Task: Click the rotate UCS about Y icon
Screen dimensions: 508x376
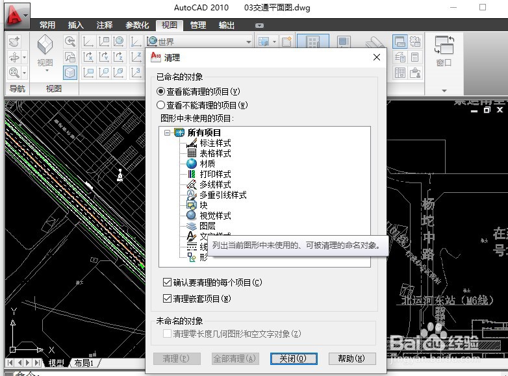Action: pos(104,57)
